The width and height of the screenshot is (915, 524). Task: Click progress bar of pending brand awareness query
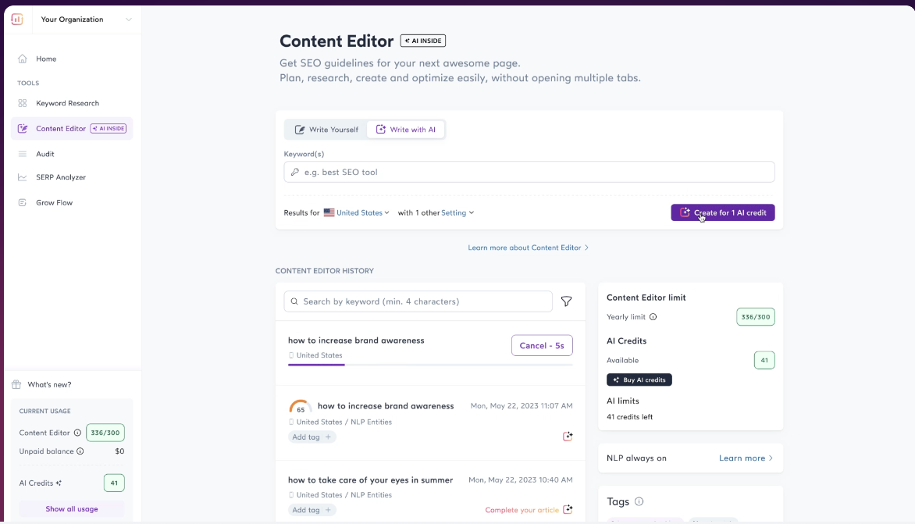tap(430, 365)
